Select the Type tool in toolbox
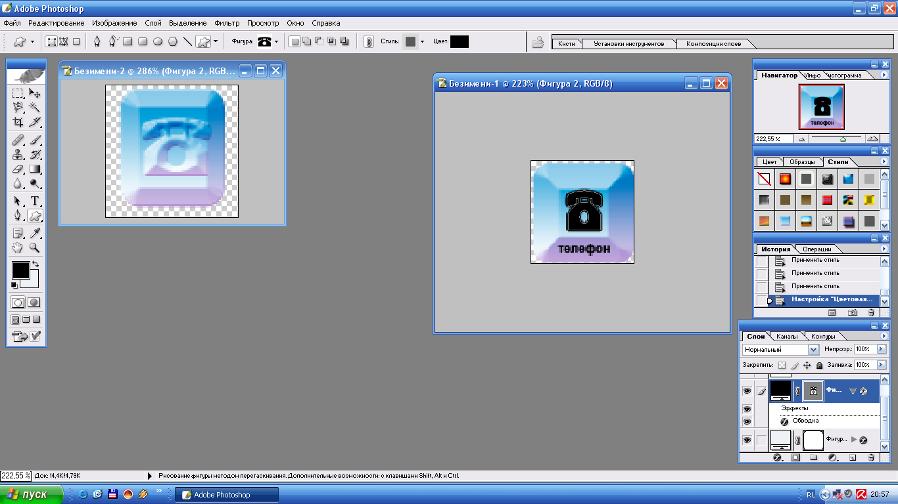 coord(35,201)
